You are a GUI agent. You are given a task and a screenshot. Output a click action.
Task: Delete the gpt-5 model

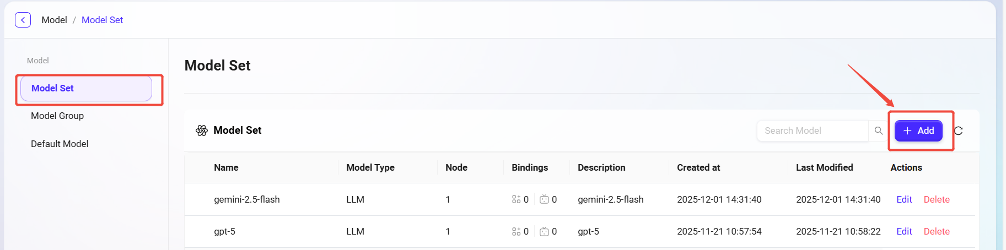point(937,231)
